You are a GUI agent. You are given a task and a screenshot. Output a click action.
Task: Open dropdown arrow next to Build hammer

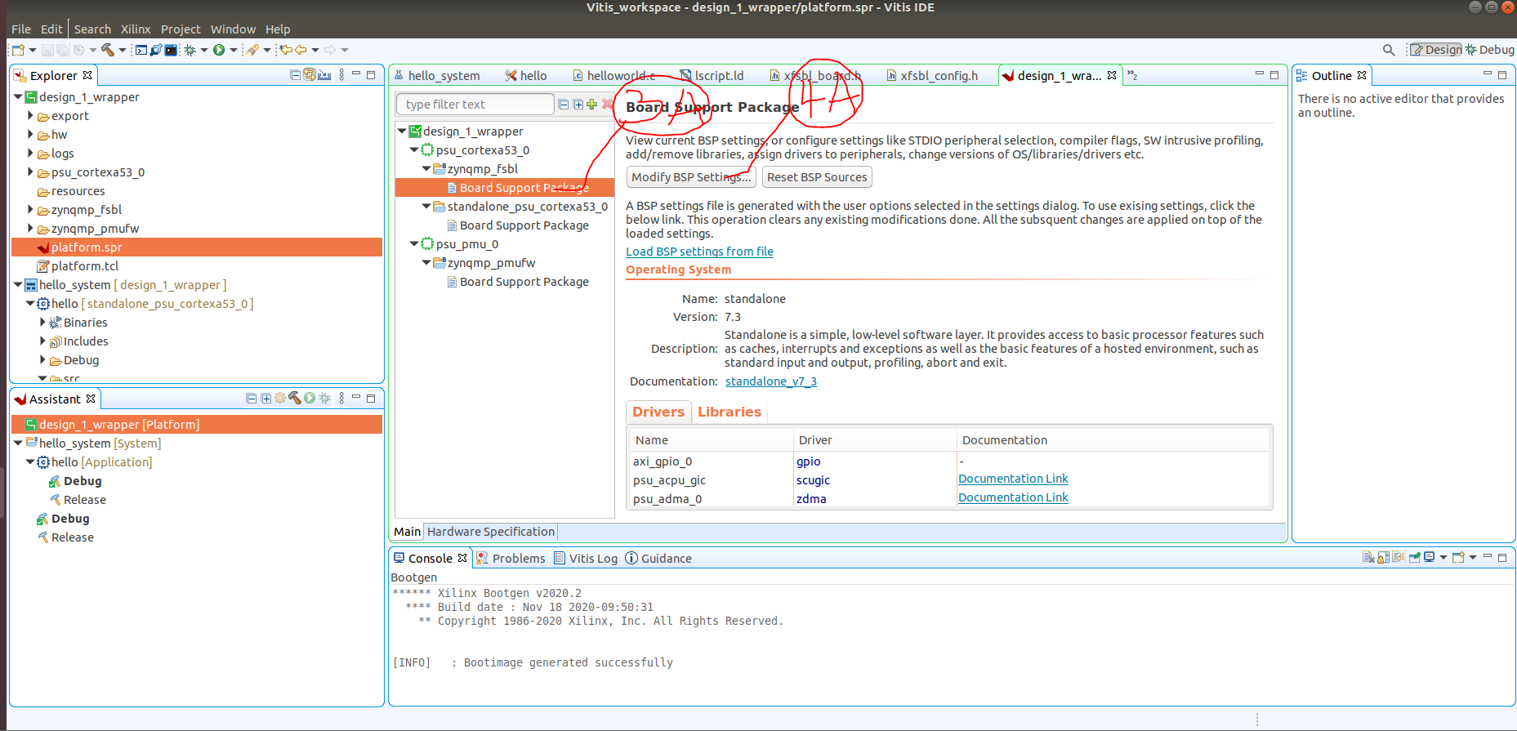click(x=123, y=50)
